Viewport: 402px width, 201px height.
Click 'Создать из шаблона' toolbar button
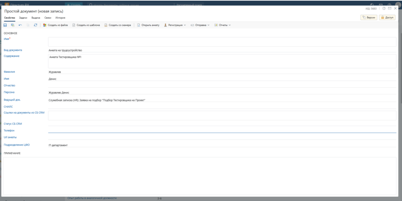(86, 25)
